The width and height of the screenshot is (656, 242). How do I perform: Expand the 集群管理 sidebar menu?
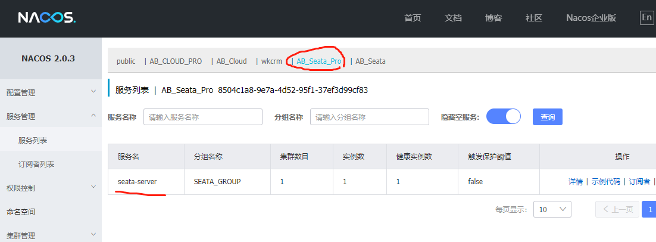[51, 235]
